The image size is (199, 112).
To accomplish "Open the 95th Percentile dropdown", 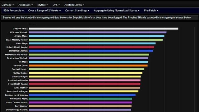I will click(13, 10).
